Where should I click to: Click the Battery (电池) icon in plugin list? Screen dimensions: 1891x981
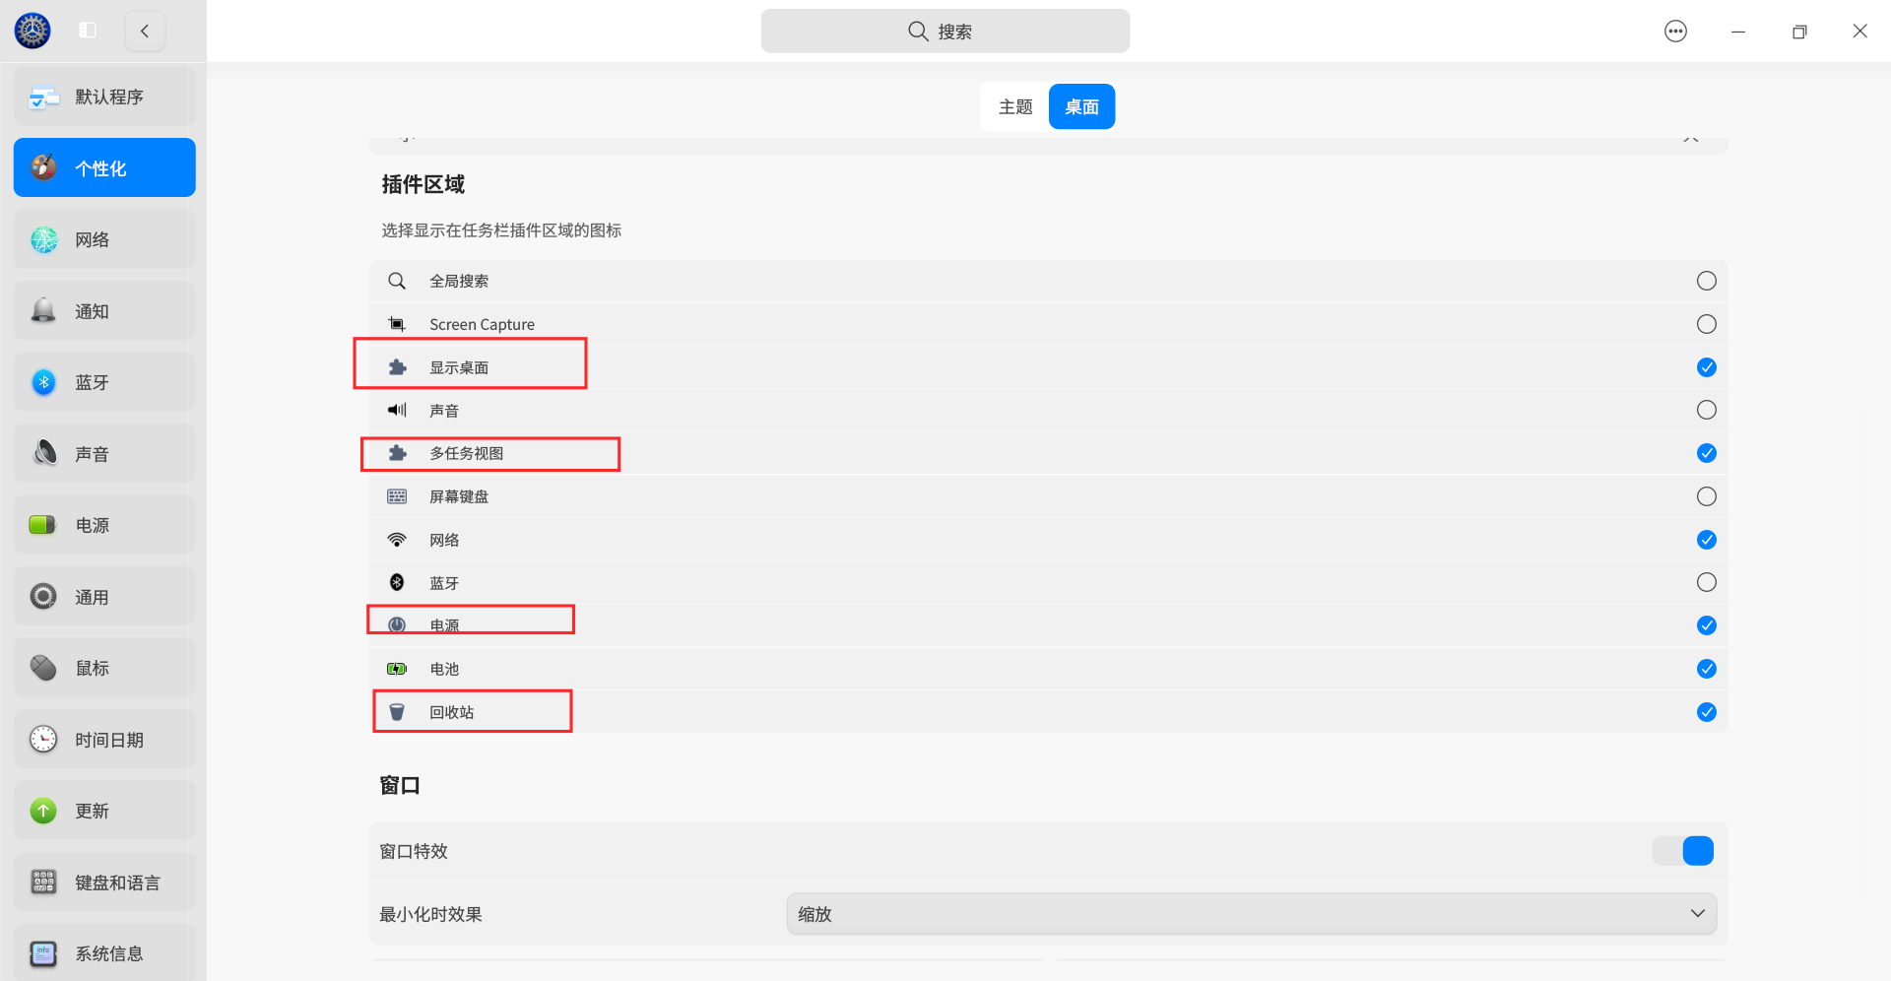(397, 669)
